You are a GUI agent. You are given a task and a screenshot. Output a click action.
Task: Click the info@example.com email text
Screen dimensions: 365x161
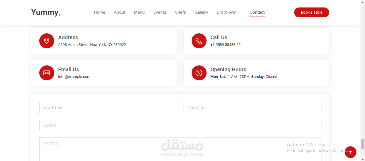74,77
